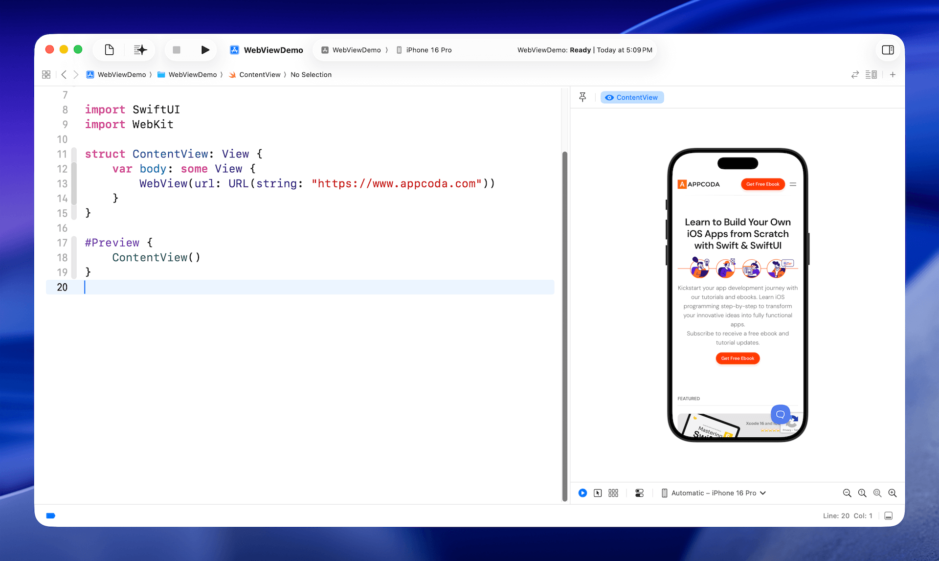
Task: Toggle breakpoints with the bottom-left blue pill
Action: (50, 516)
